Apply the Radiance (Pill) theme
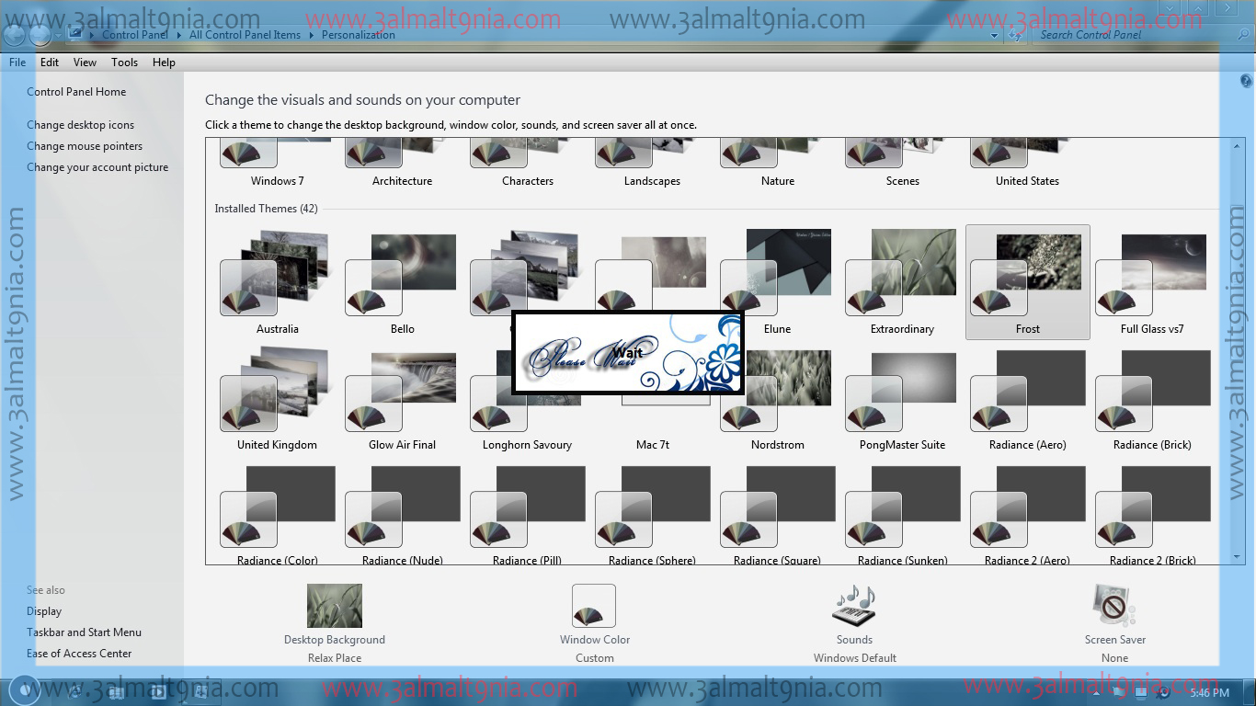The image size is (1256, 706). (527, 513)
